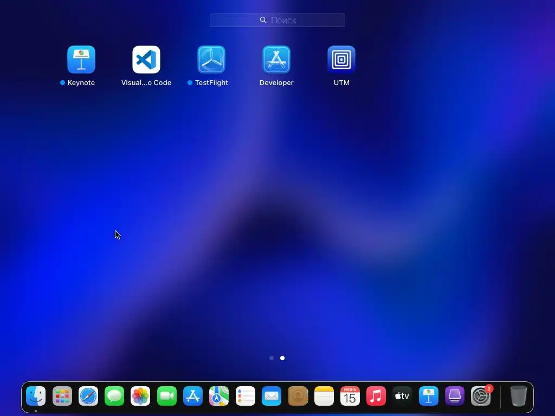Open Apple TV from the Dock
This screenshot has height=416, width=555.
point(402,396)
